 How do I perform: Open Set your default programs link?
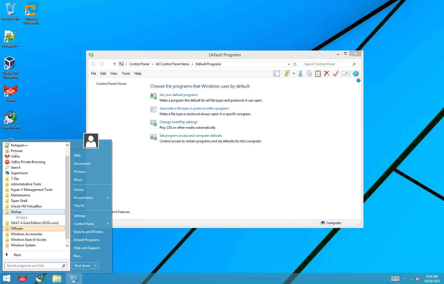pos(178,95)
